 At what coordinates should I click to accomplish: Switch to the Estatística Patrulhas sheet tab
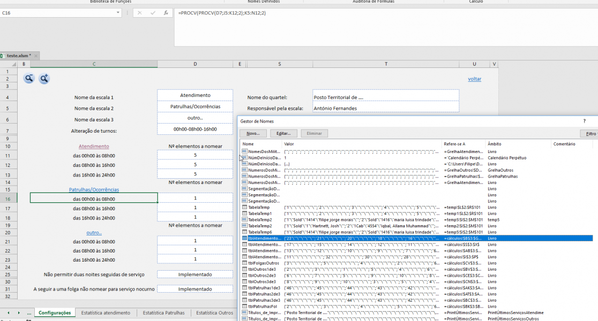[163, 313]
